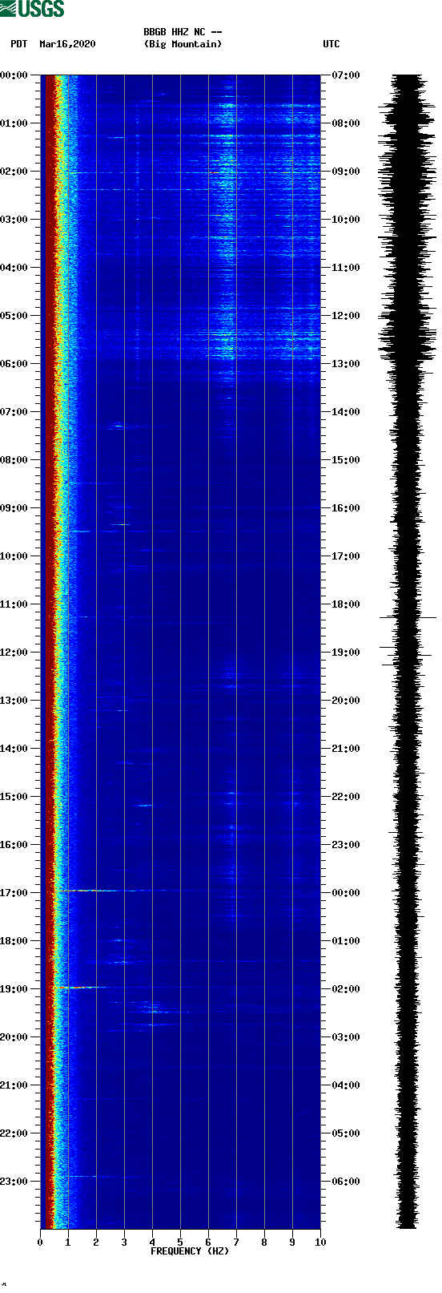442x1293 pixels.
Task: Click the PDT time label '22:00'
Action: tap(14, 1133)
